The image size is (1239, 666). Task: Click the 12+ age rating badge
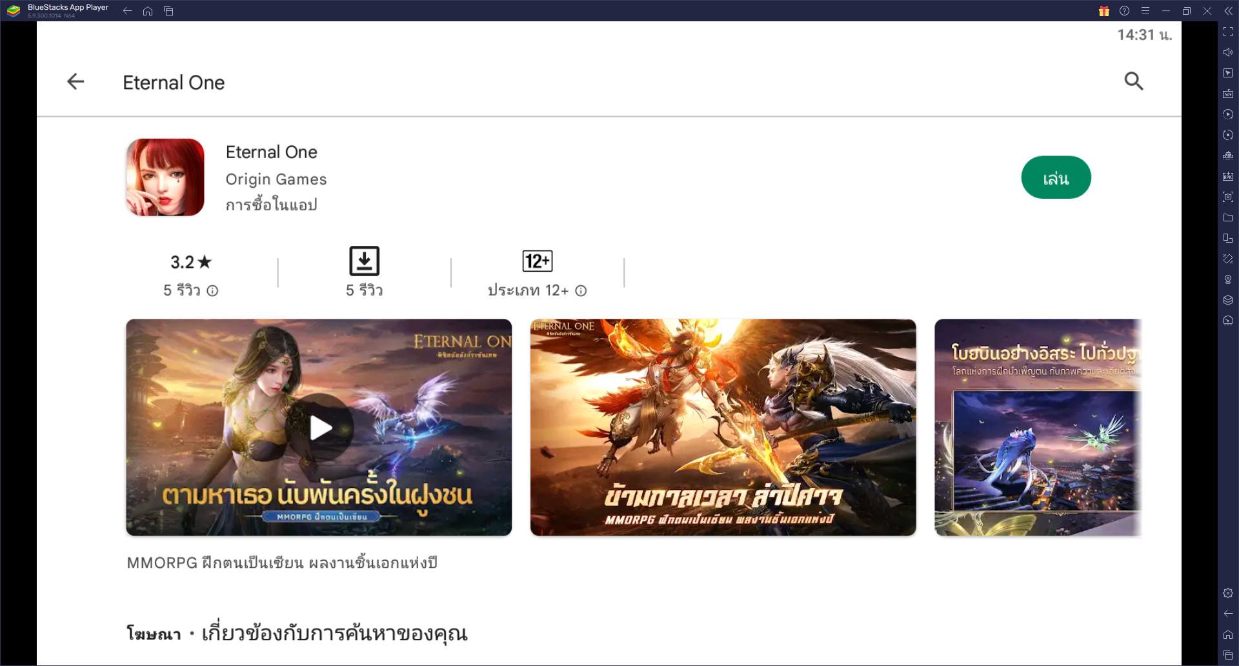point(537,261)
